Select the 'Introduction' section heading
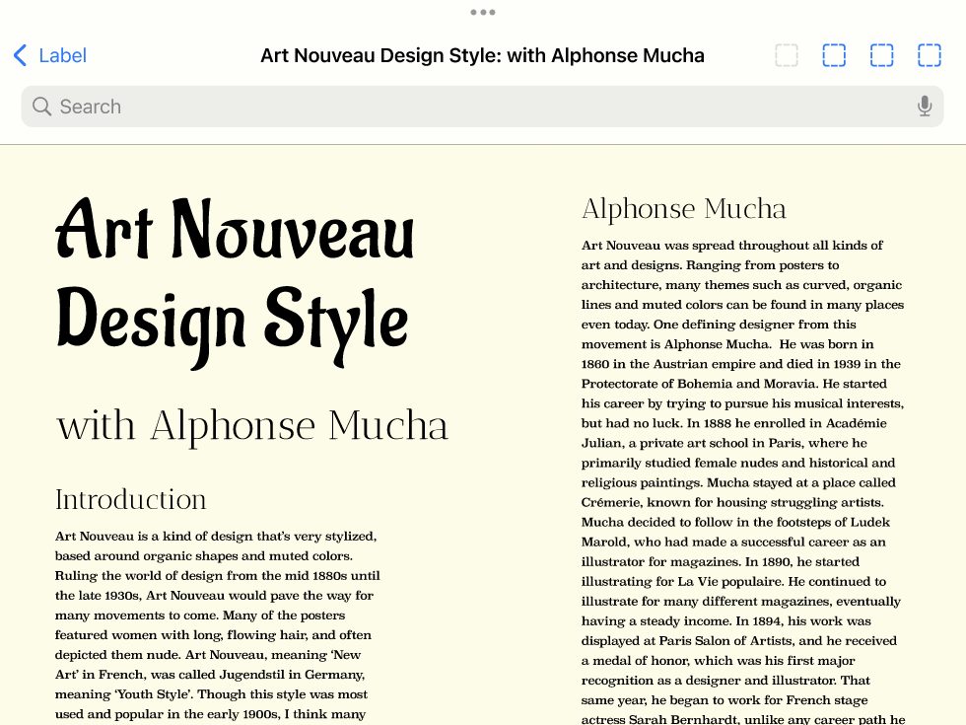Viewport: 966px width, 725px height. (x=131, y=499)
